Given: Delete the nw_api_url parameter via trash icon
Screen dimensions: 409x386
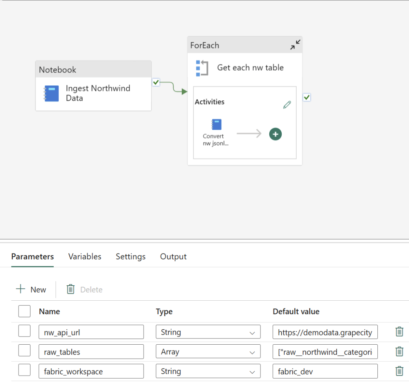Looking at the screenshot, I should [x=399, y=331].
